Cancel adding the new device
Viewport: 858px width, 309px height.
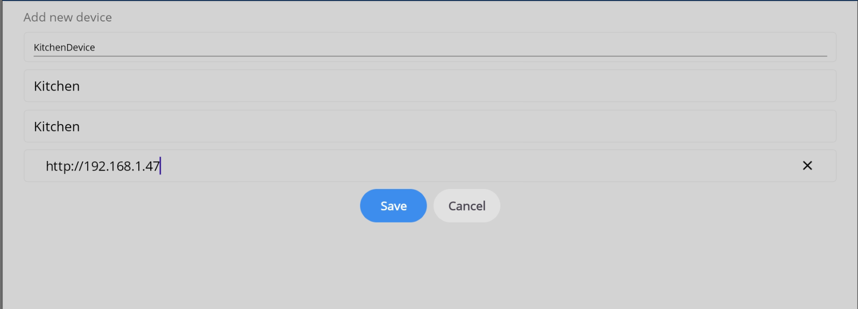(466, 205)
